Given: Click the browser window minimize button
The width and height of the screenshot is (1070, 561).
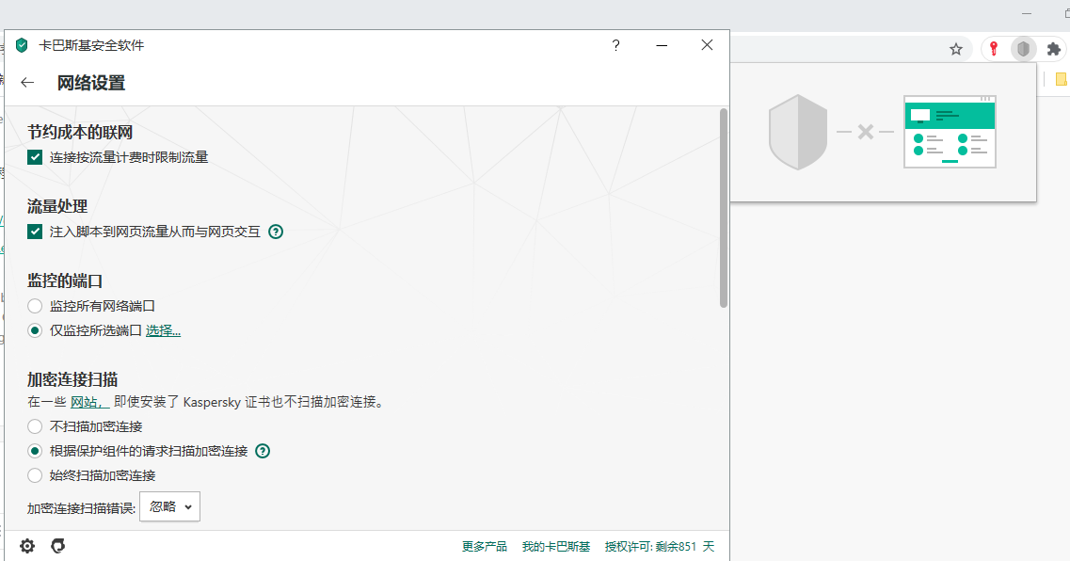Looking at the screenshot, I should (1027, 13).
